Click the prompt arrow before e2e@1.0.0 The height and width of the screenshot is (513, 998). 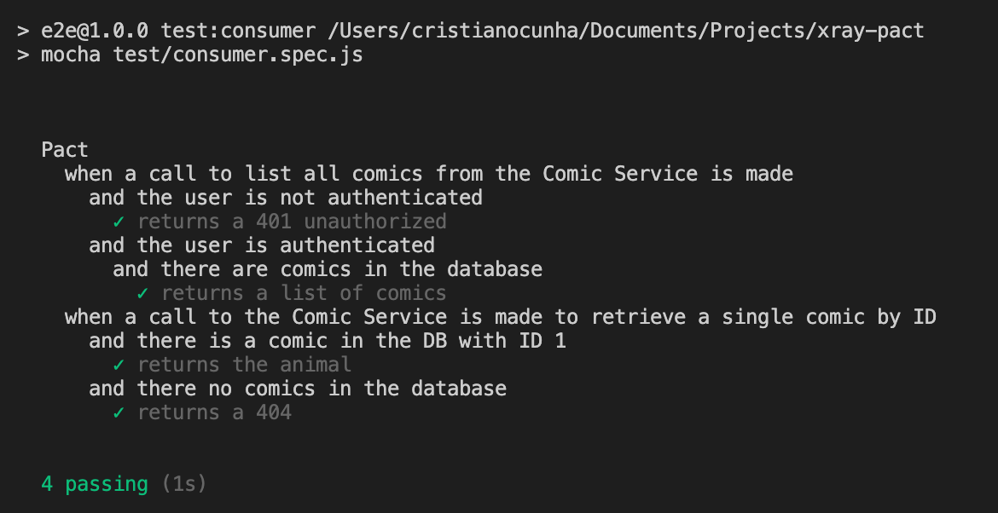(23, 31)
